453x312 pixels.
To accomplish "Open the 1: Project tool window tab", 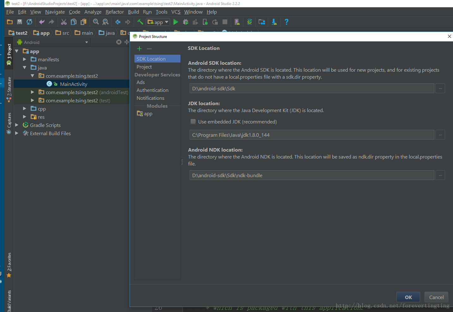I will coord(9,54).
